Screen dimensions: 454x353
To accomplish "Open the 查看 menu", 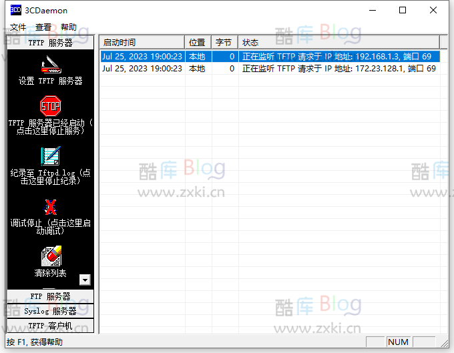I will [43, 27].
